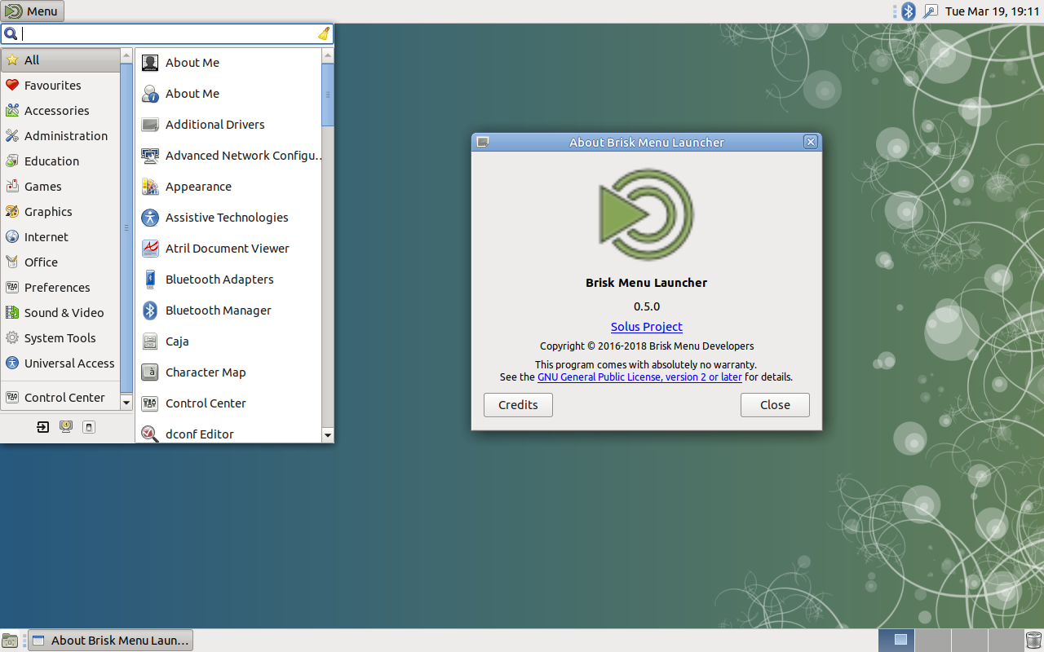The height and width of the screenshot is (652, 1044).
Task: Click the Bluetooth Adapters icon
Action: pos(150,280)
